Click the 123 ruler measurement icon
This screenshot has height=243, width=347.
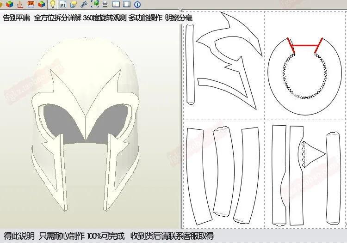coord(31,5)
